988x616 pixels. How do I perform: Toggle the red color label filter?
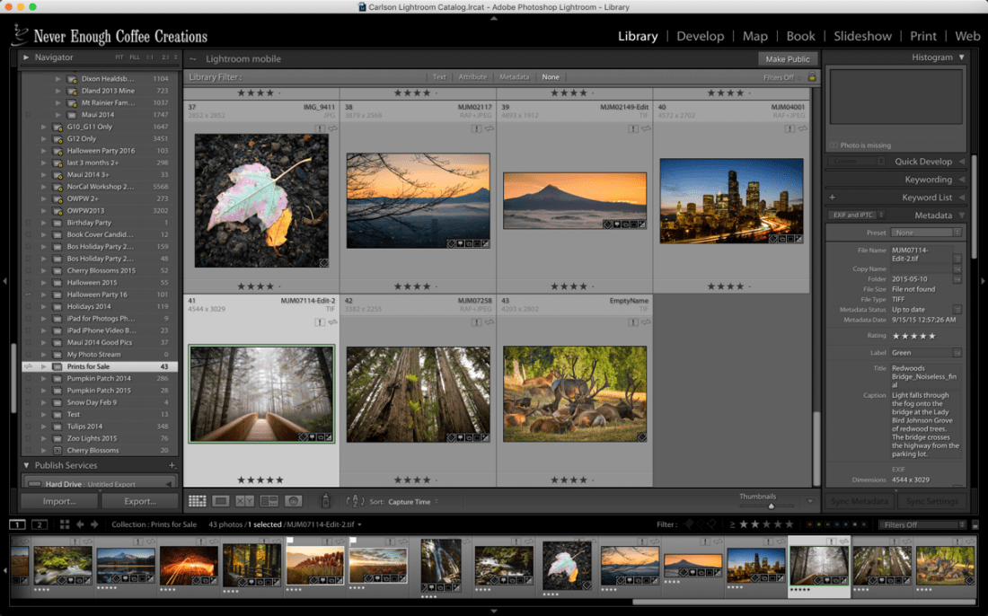(809, 524)
